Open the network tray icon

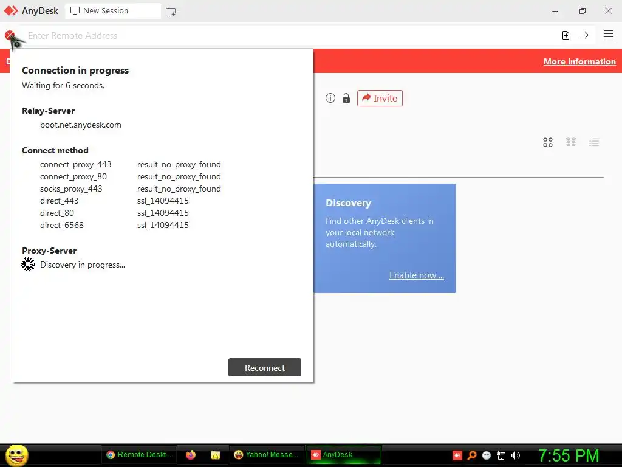coord(501,455)
